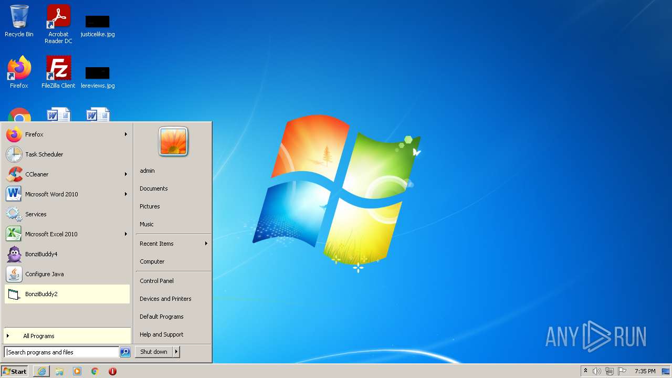672x378 pixels.
Task: Open Windows Explorer folder in taskbar
Action: pos(59,371)
